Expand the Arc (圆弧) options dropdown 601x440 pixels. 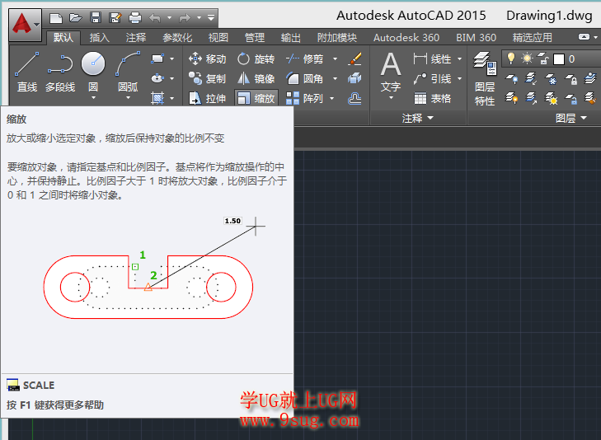click(x=128, y=98)
